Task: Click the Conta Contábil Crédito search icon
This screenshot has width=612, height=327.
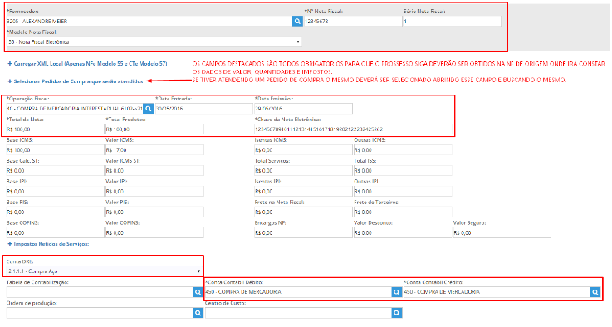Action: pos(595,292)
